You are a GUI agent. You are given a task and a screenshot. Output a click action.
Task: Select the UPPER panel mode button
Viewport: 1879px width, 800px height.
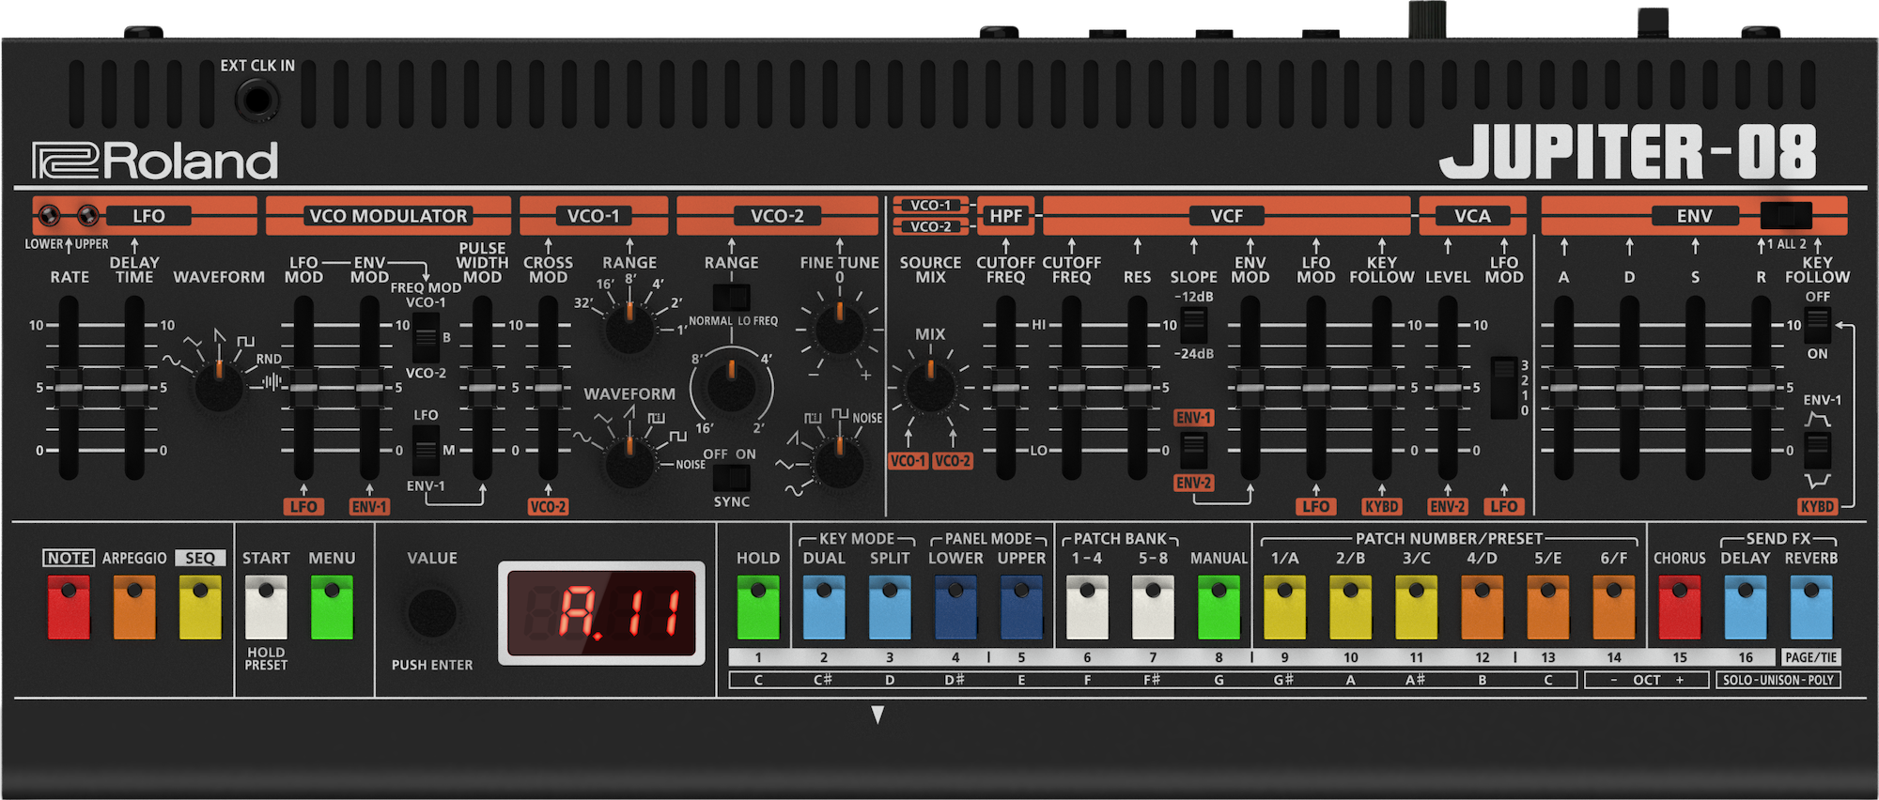(1021, 607)
